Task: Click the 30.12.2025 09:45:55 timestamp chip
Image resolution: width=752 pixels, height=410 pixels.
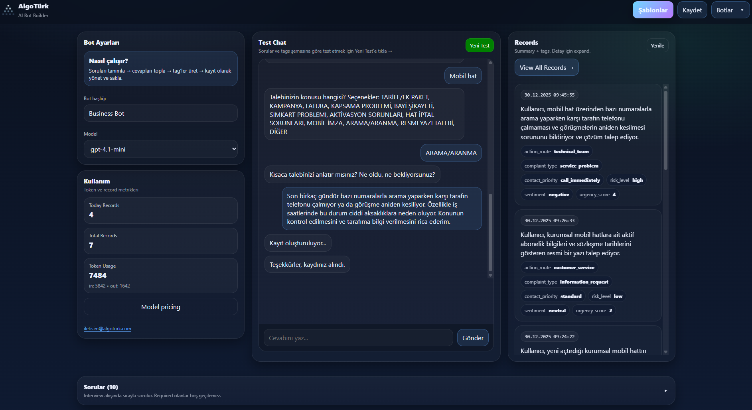Action: pos(549,95)
